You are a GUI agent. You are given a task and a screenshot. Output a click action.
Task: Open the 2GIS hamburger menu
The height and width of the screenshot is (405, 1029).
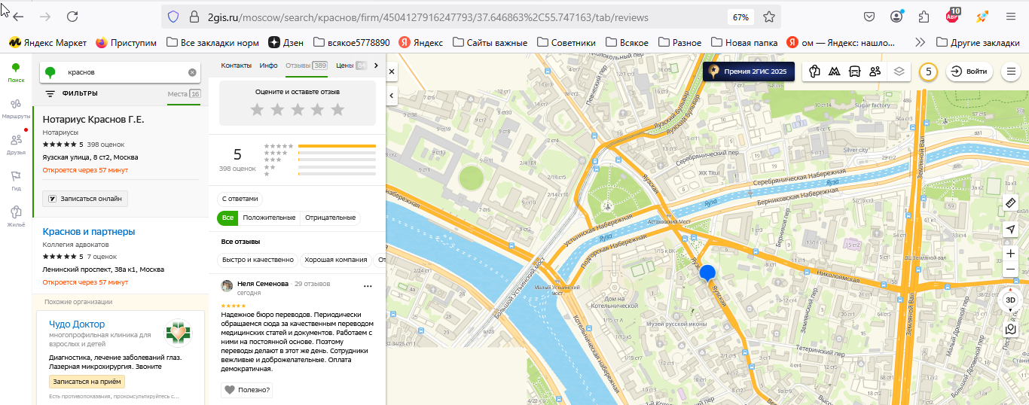(1011, 72)
